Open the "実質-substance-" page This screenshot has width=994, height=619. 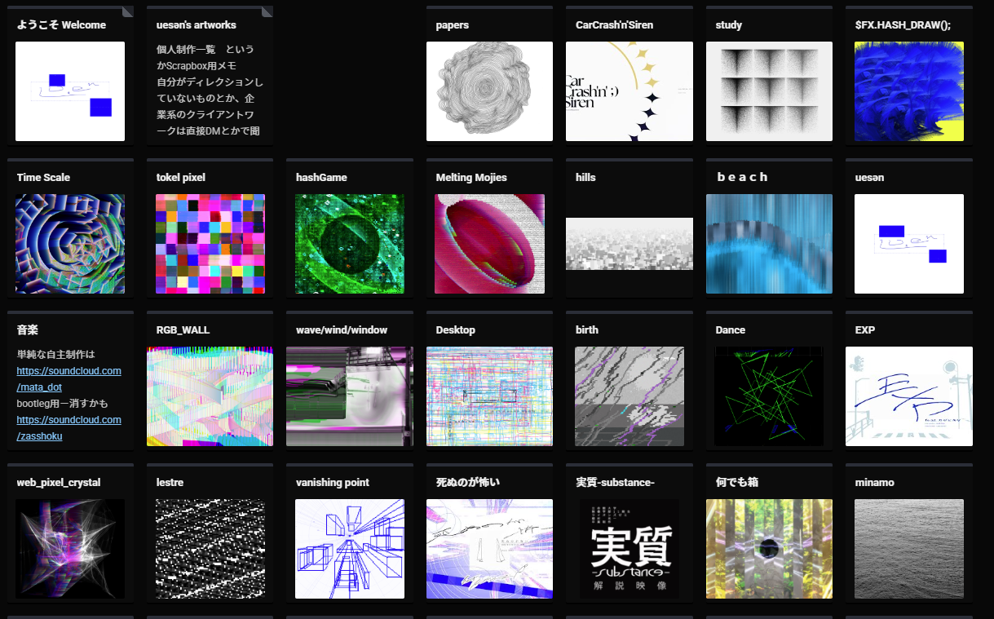(629, 549)
